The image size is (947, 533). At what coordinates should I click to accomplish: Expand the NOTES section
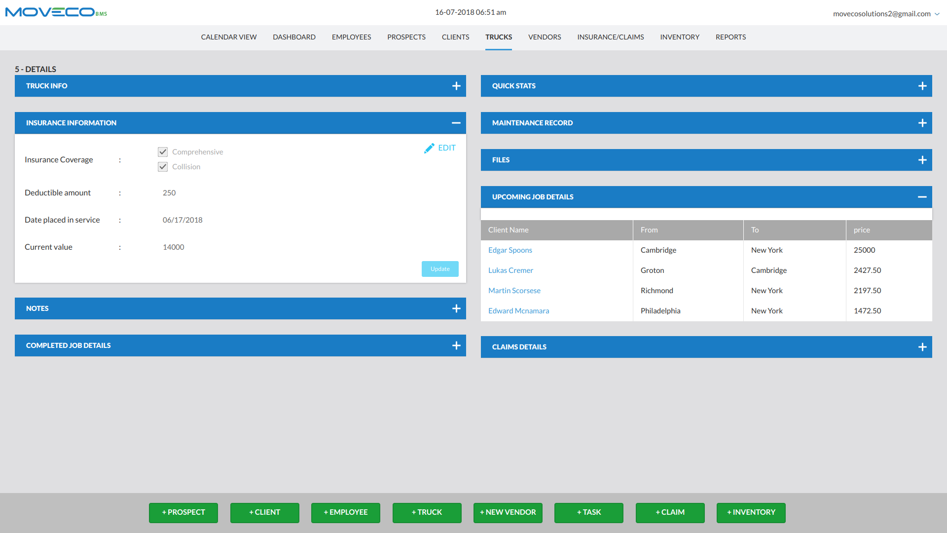456,308
